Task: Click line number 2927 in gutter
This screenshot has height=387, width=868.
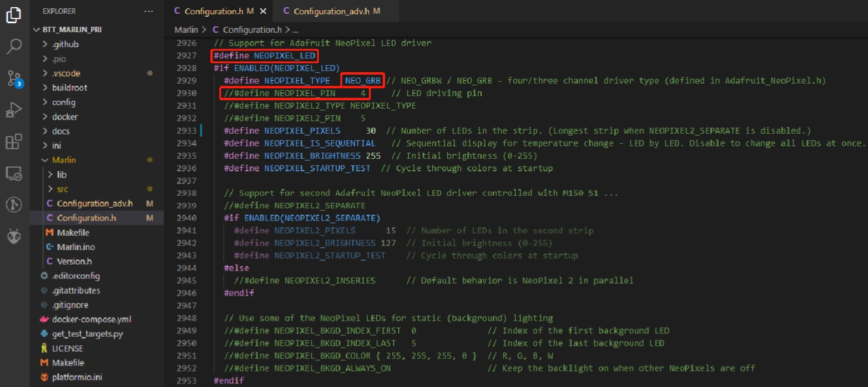Action: pyautogui.click(x=187, y=56)
